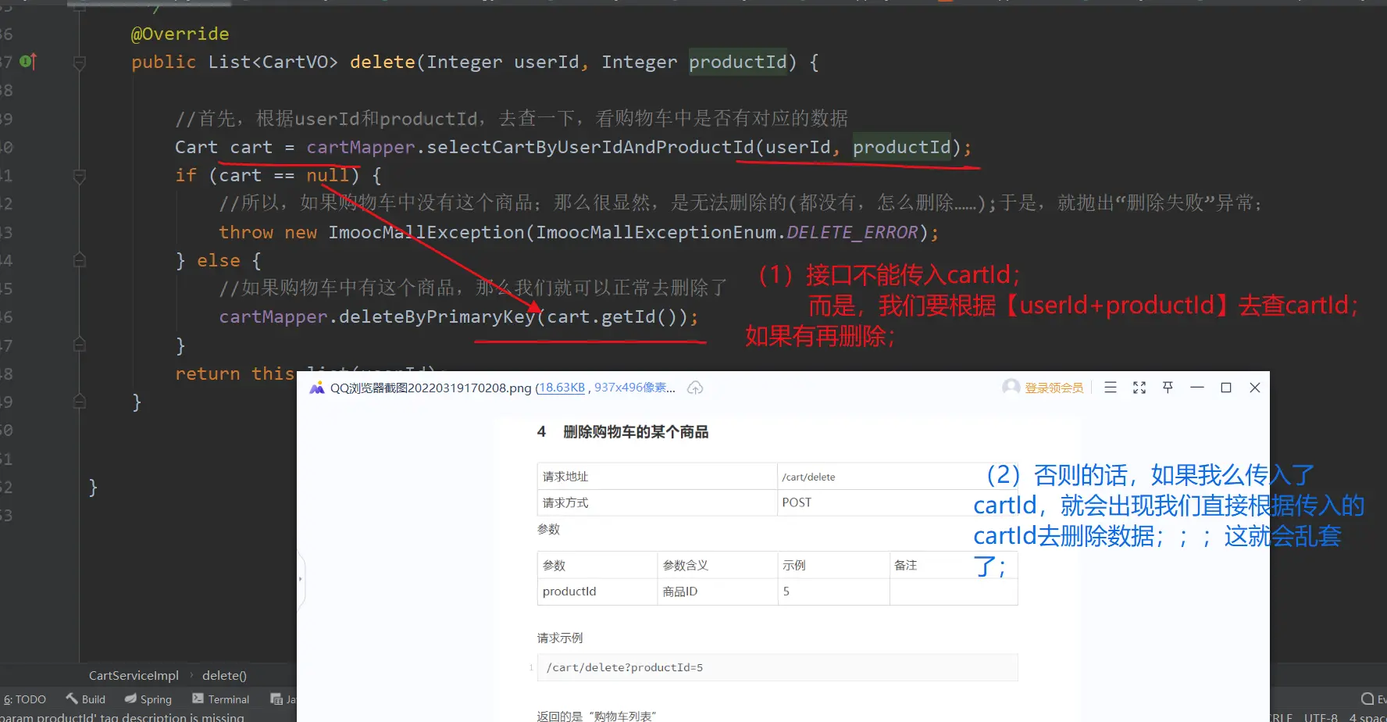Maximize the image viewer window
The height and width of the screenshot is (722, 1387).
click(1226, 388)
